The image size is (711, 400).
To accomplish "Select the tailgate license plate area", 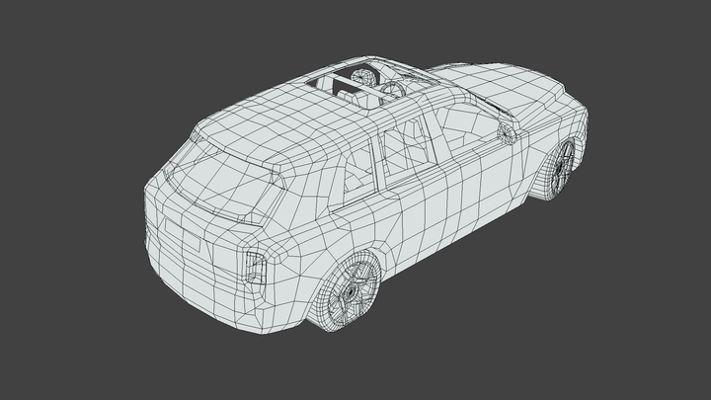I will pyautogui.click(x=183, y=237).
